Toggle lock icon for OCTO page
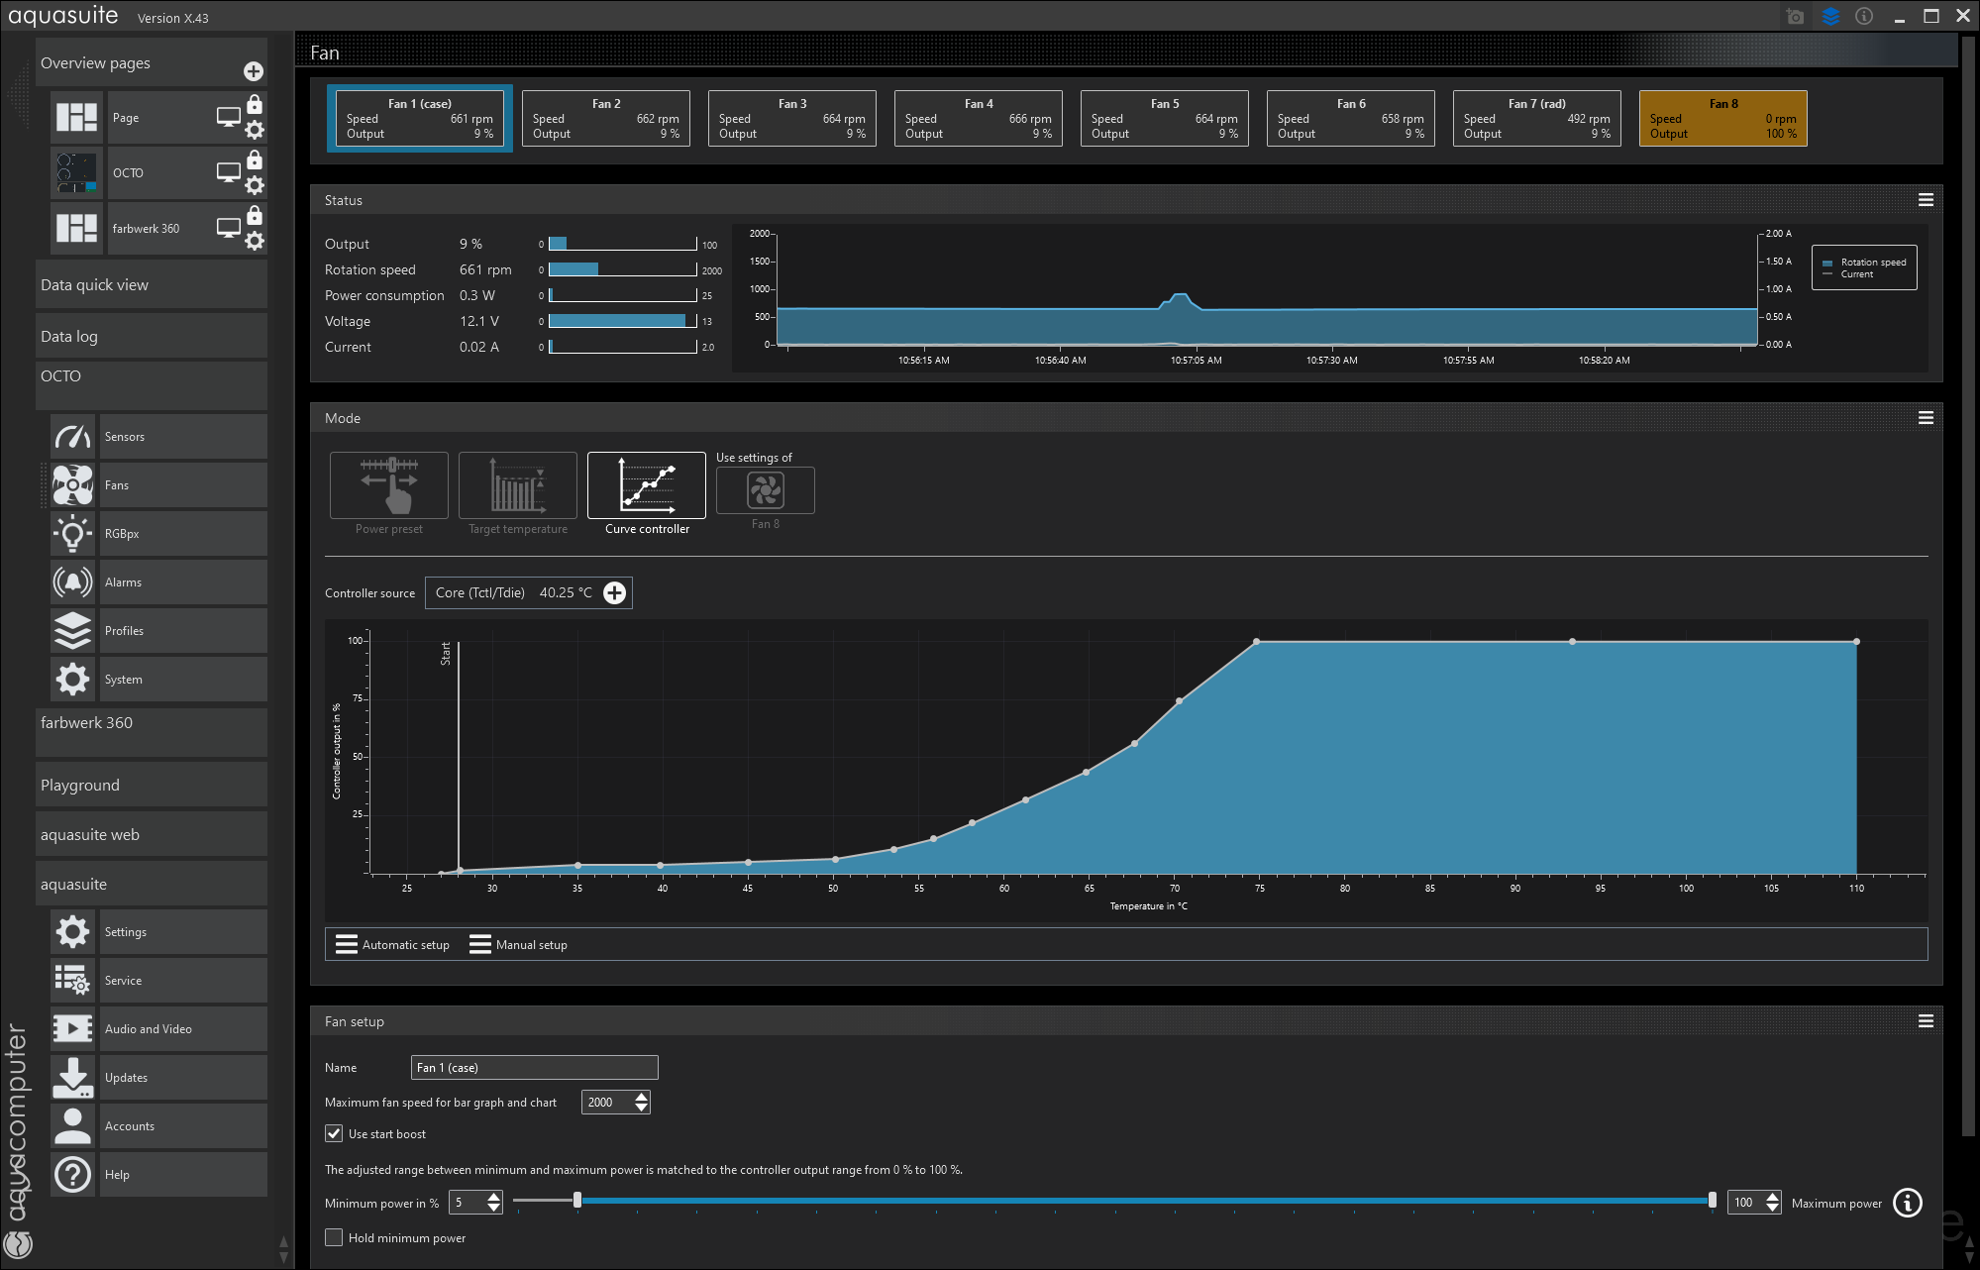 click(255, 159)
